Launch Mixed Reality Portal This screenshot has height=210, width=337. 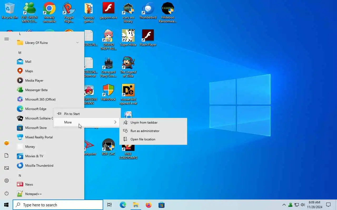tap(48, 137)
